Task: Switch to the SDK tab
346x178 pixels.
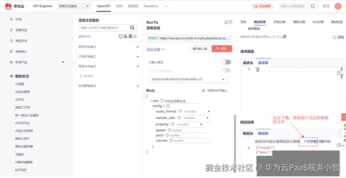Action: click(x=119, y=6)
